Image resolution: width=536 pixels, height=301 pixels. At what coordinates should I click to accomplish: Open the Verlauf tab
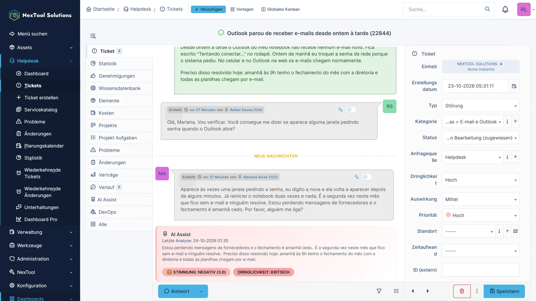[120, 187]
